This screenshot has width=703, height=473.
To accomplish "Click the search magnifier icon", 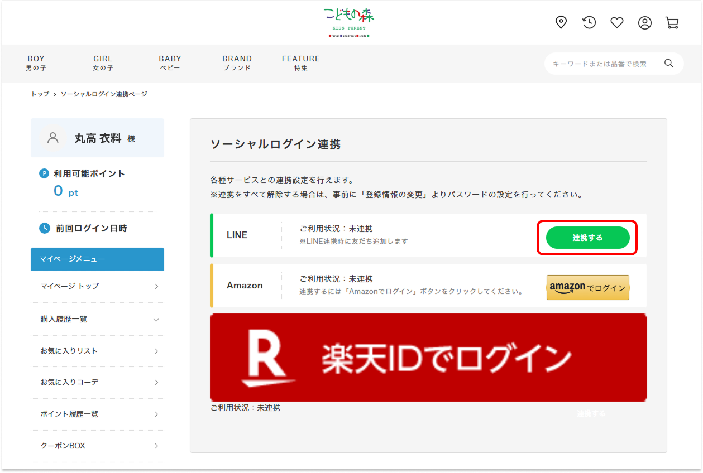I will pyautogui.click(x=668, y=64).
